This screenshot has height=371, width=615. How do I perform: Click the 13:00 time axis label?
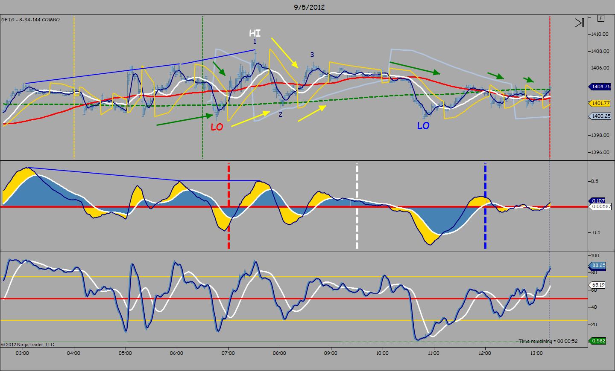click(x=536, y=353)
